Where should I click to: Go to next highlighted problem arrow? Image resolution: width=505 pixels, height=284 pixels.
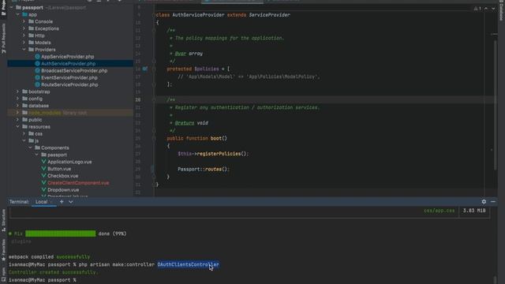point(493,9)
